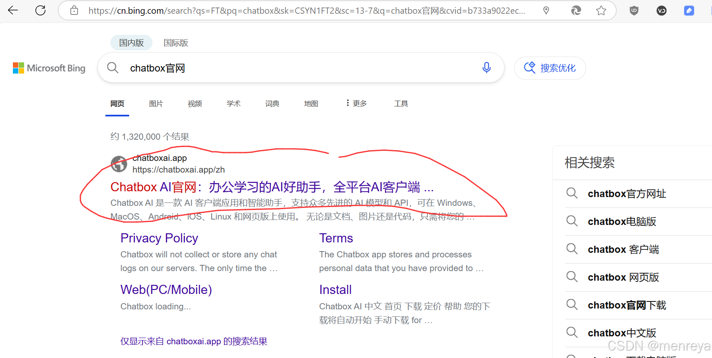712x358 pixels.
Task: Click the https://chatboxai.app/zh URL text
Action: pyautogui.click(x=179, y=170)
